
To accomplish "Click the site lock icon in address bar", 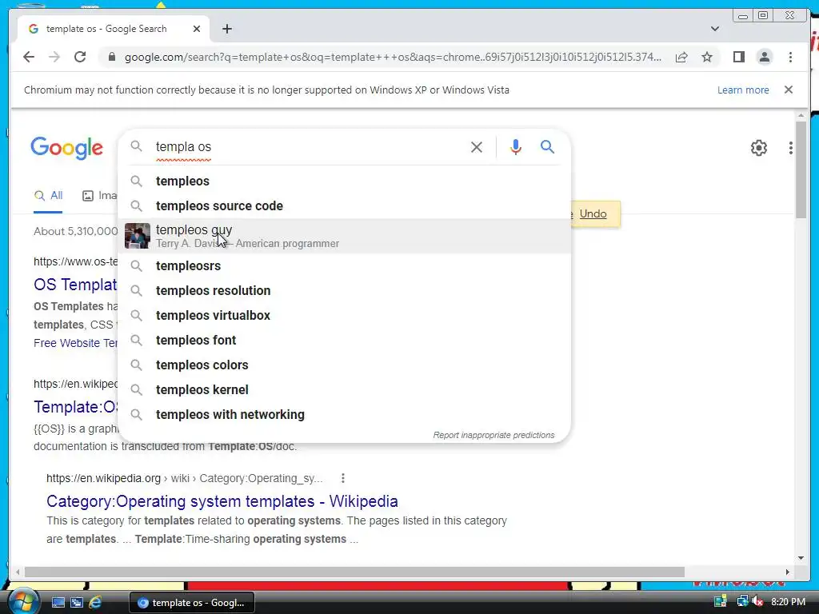I will pyautogui.click(x=111, y=57).
